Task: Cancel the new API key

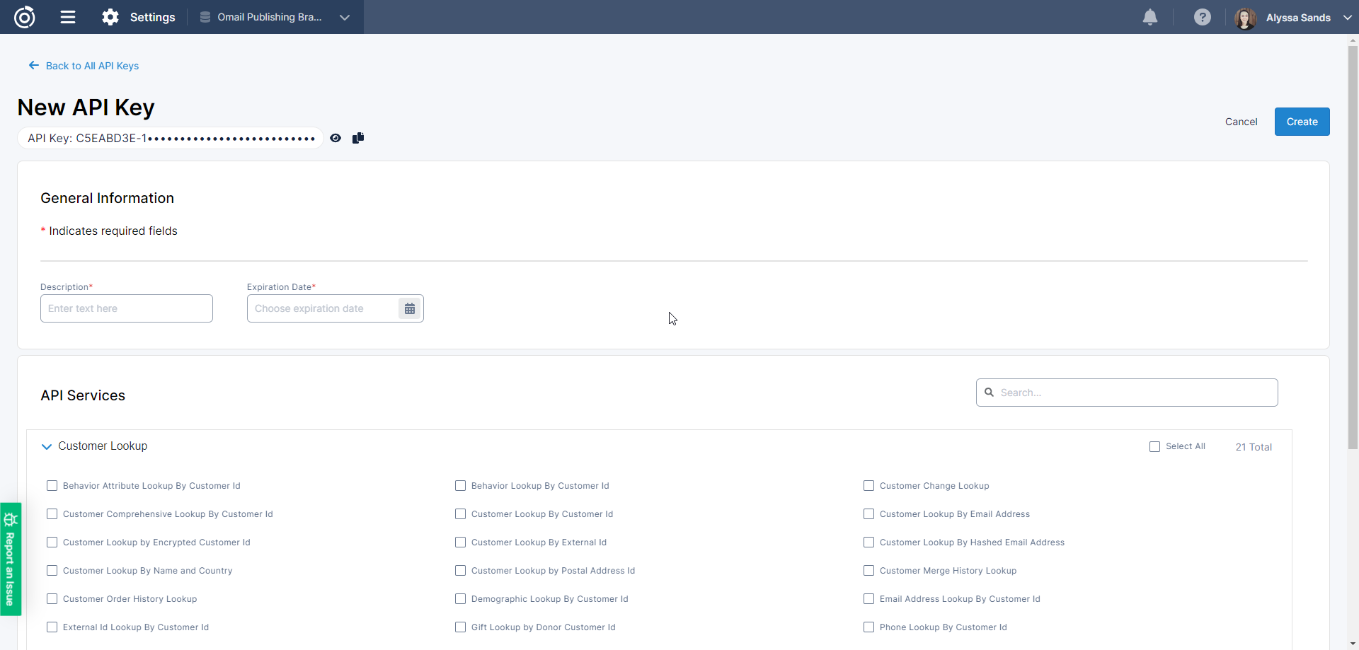Action: (1241, 122)
